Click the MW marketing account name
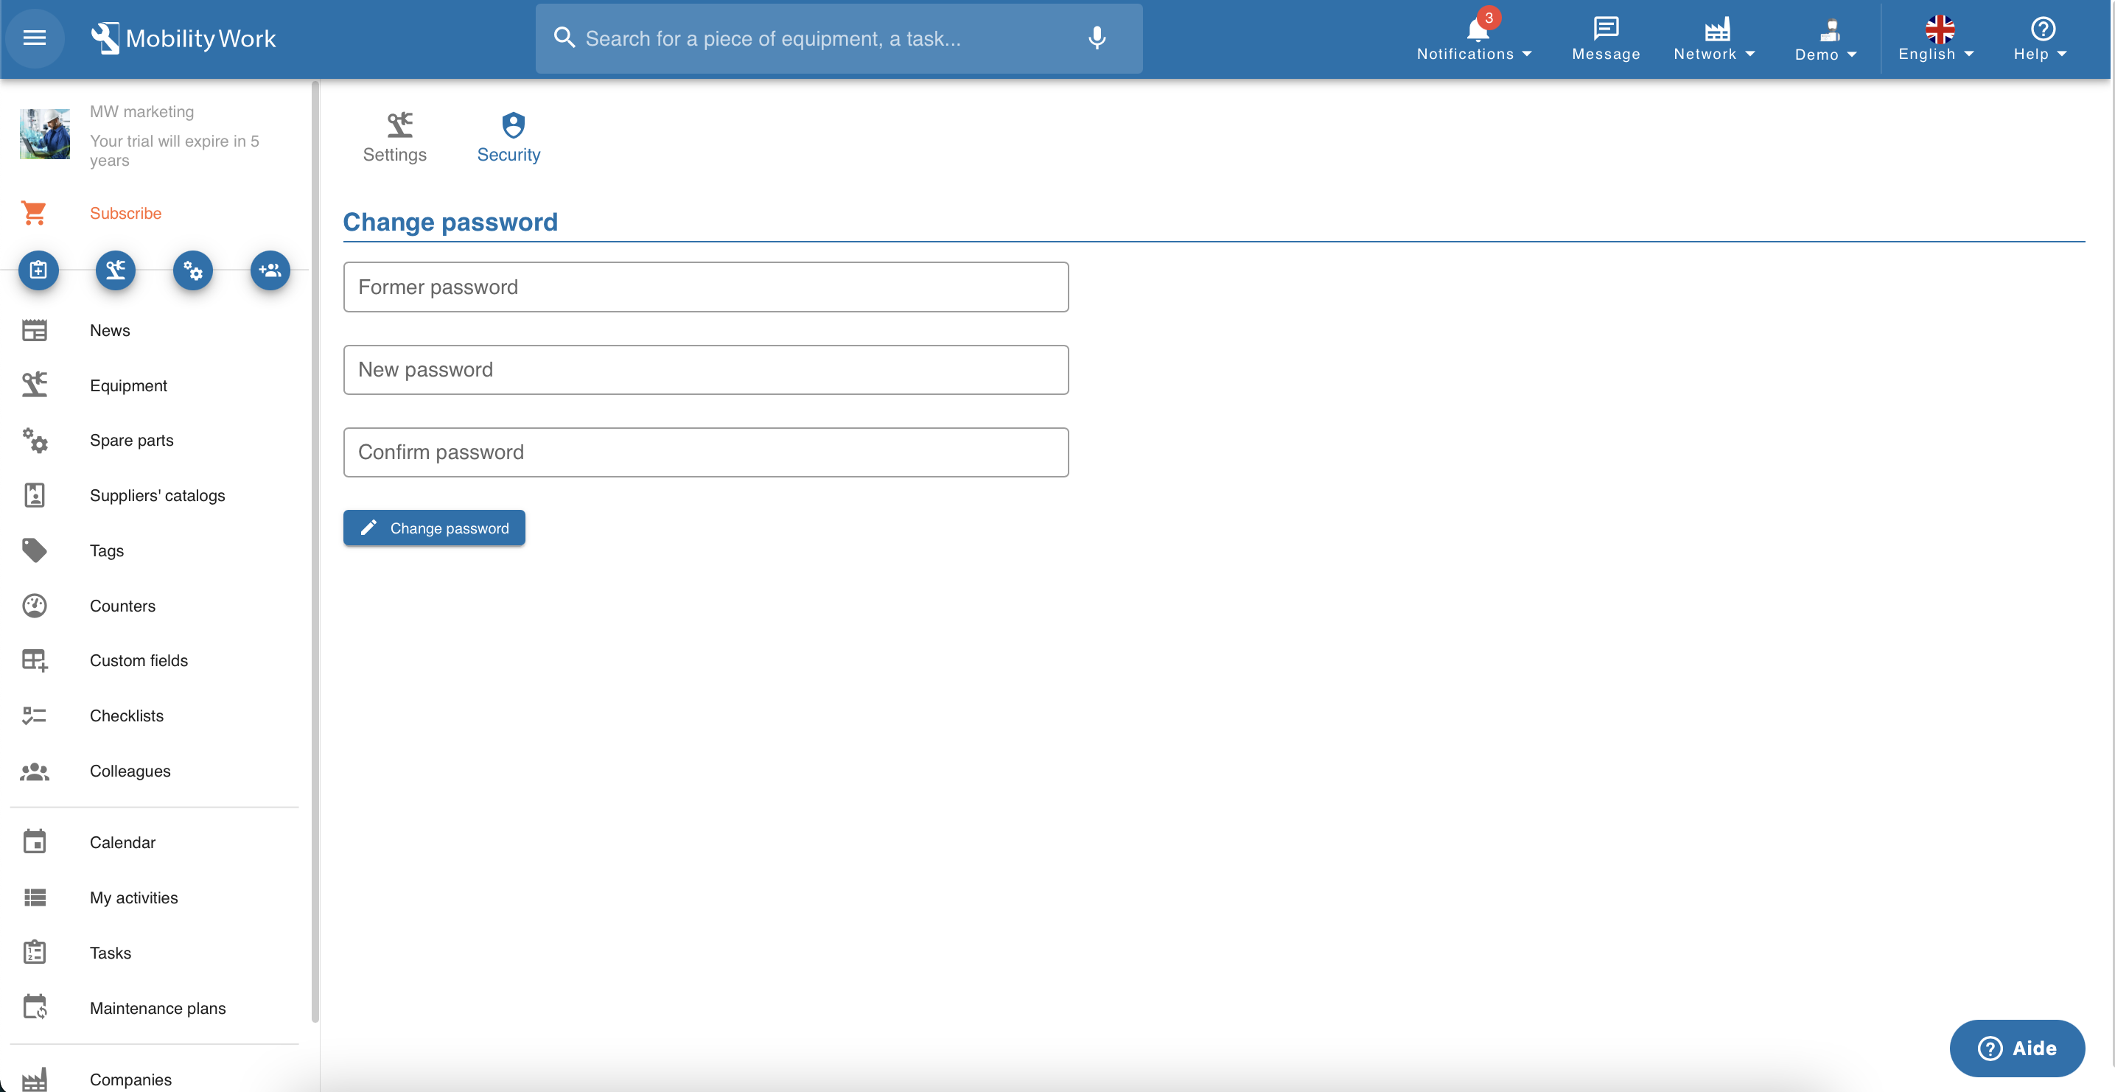The height and width of the screenshot is (1092, 2115). click(142, 111)
